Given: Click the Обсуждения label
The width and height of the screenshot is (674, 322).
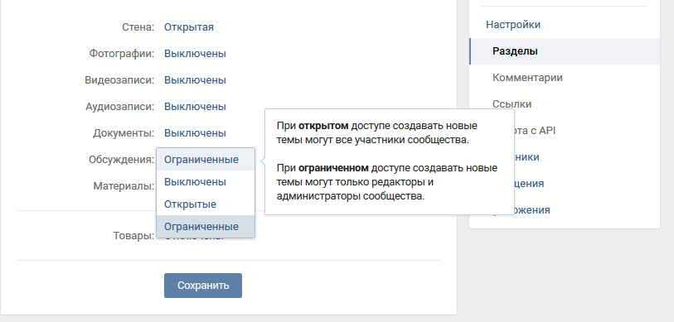Looking at the screenshot, I should pyautogui.click(x=121, y=160).
